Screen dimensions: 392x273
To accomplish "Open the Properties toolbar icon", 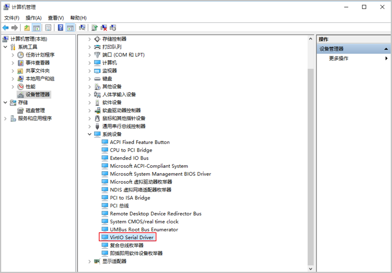I will [x=48, y=28].
